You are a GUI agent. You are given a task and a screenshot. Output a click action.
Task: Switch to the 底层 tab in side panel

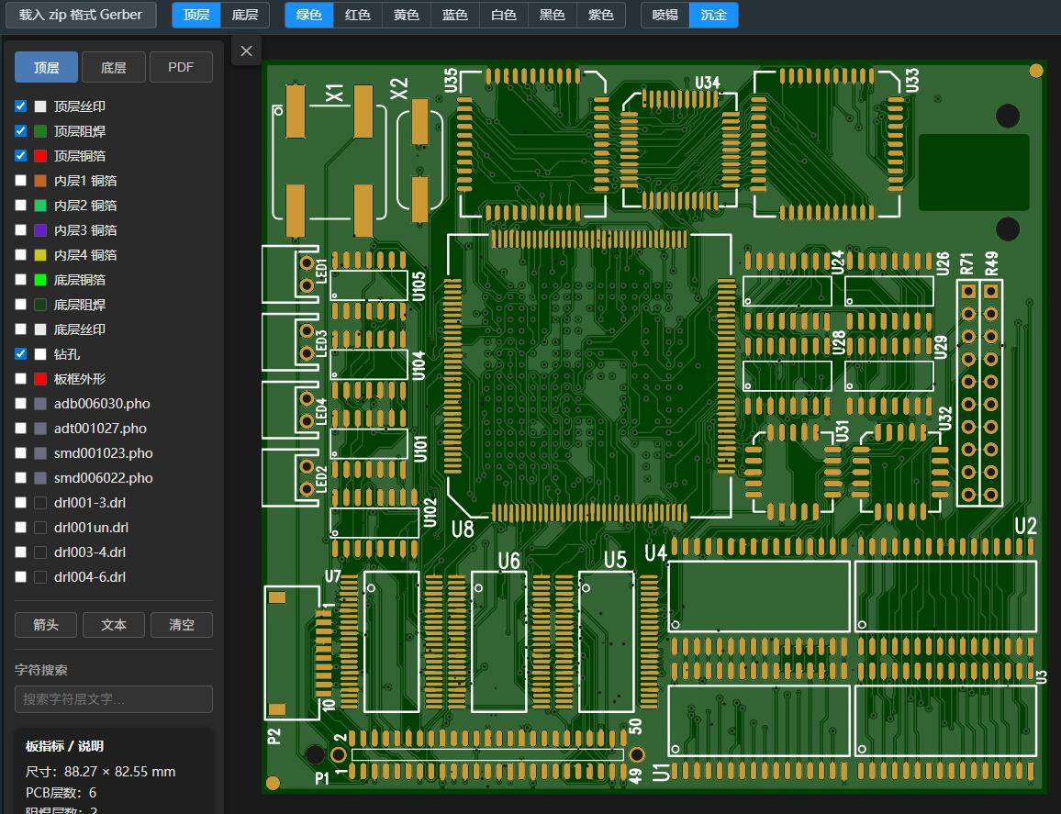(x=114, y=68)
